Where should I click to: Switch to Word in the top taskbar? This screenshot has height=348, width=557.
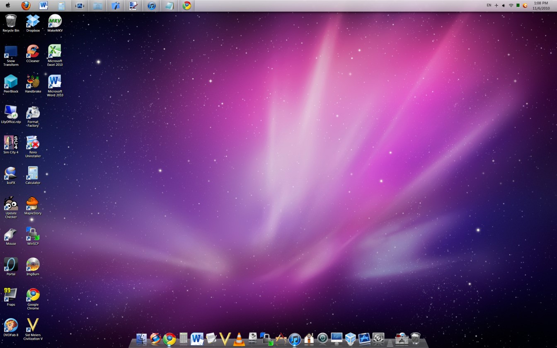[x=44, y=5]
